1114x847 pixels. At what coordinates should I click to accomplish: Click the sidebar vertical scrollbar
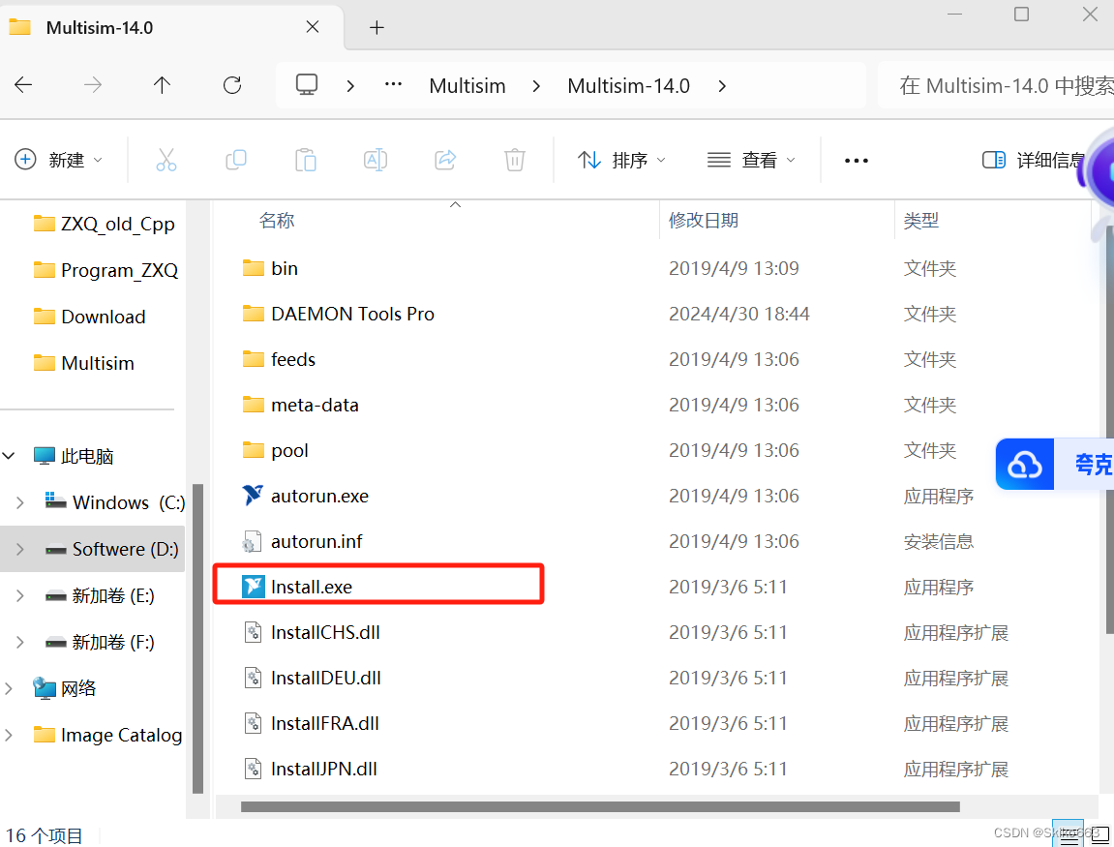[x=198, y=638]
